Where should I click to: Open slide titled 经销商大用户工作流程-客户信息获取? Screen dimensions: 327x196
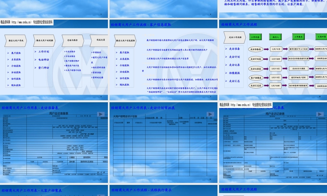click(x=163, y=60)
